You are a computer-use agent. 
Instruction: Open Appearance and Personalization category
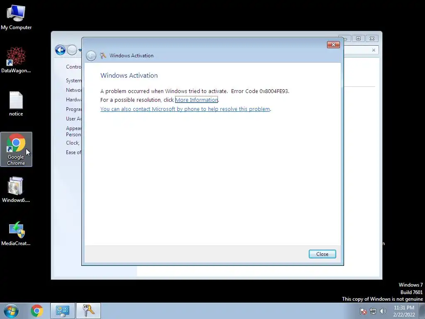[x=73, y=131]
